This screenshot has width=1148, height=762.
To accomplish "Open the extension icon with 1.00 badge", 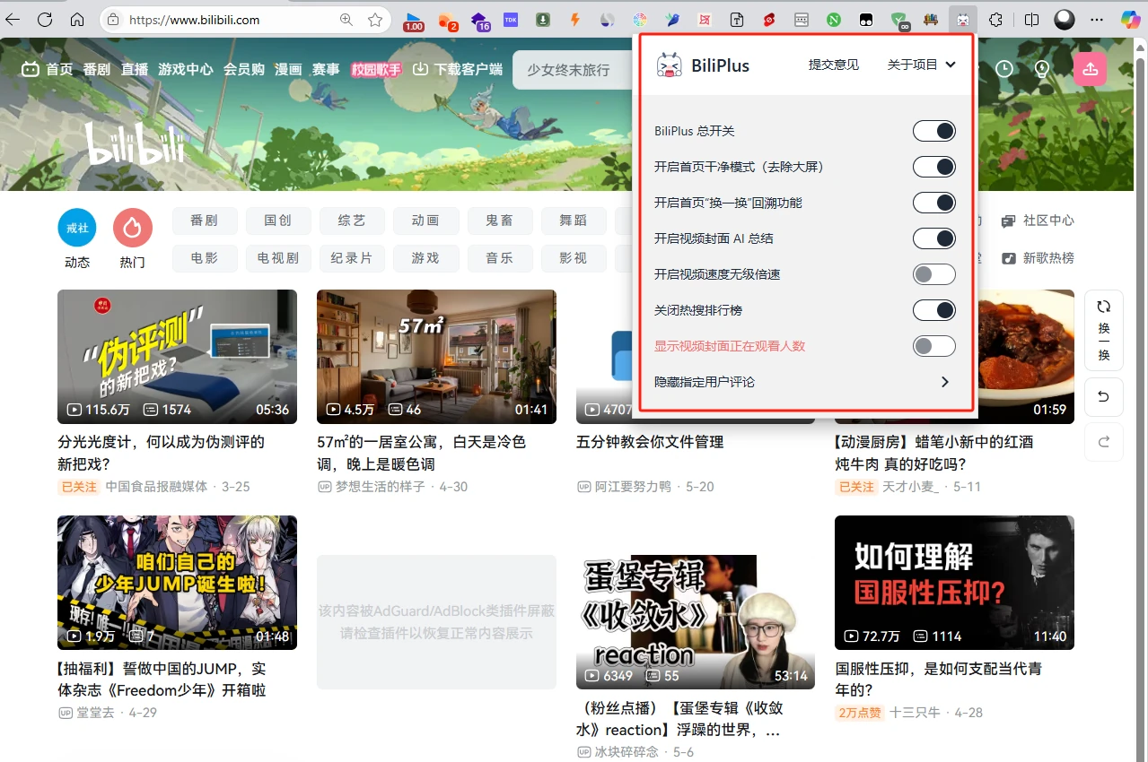I will [x=413, y=21].
